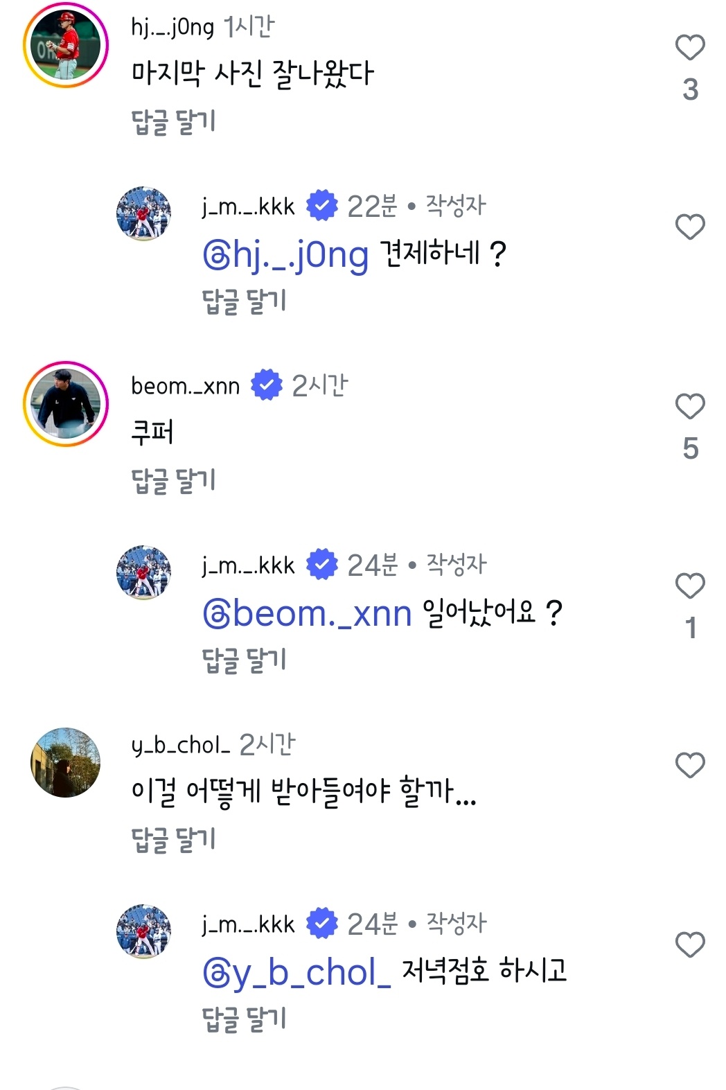Open beom._xnn's profile picture story

pos(66,404)
